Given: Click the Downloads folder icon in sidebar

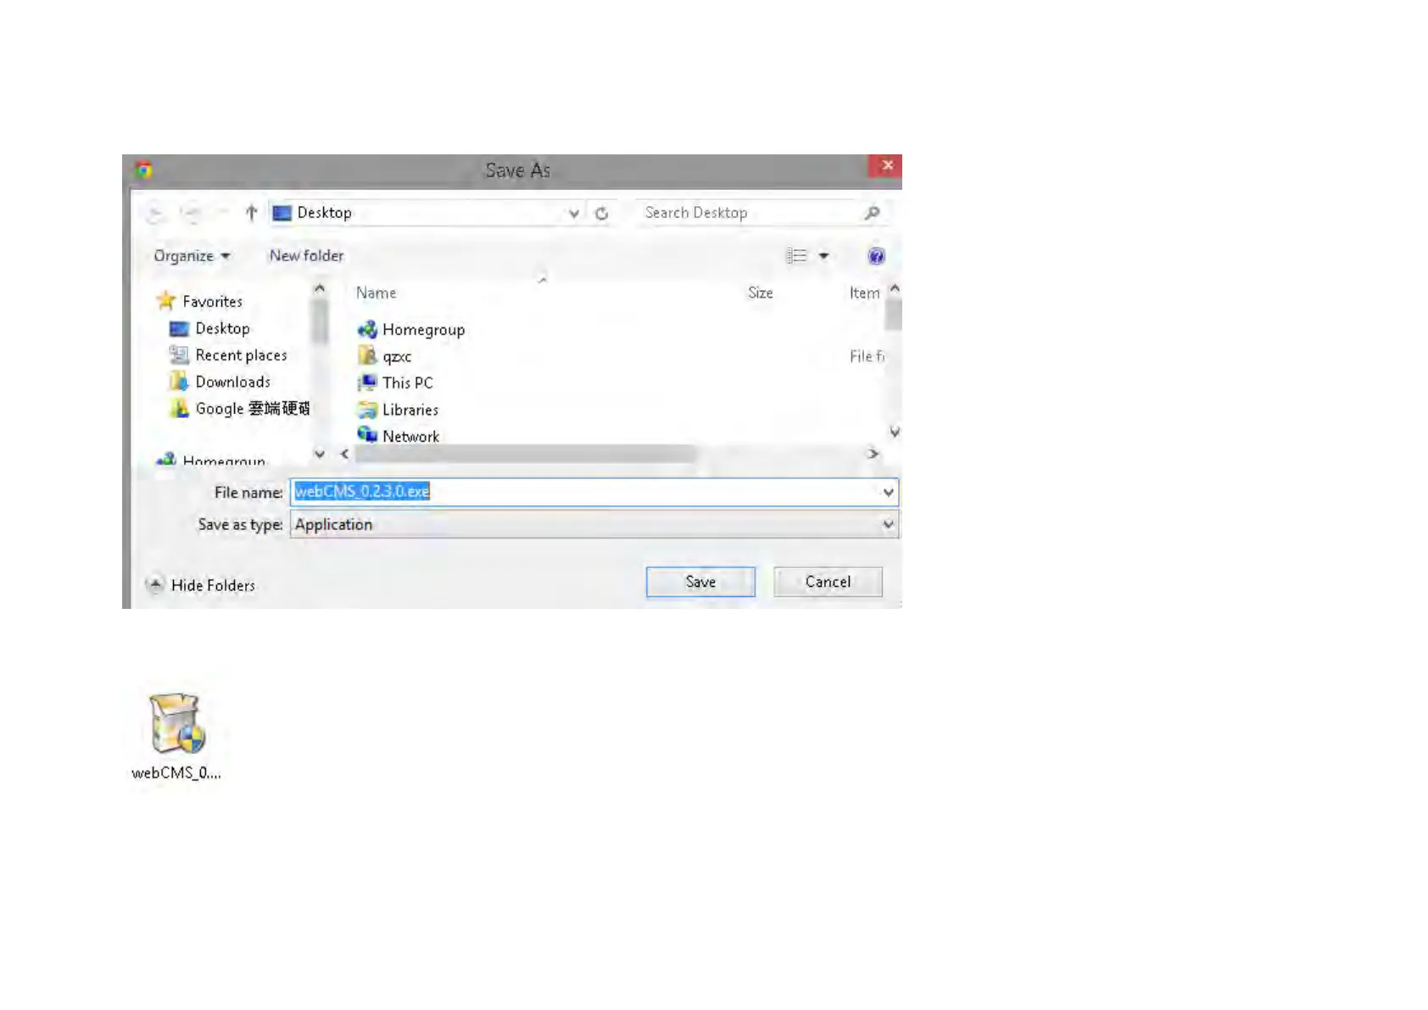Looking at the screenshot, I should 178,382.
